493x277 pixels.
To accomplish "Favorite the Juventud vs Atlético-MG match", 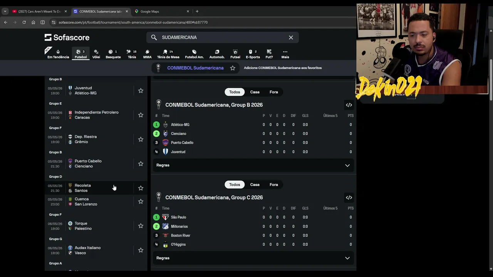I will click(141, 90).
